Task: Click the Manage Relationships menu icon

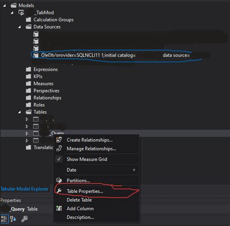Action: (x=59, y=148)
